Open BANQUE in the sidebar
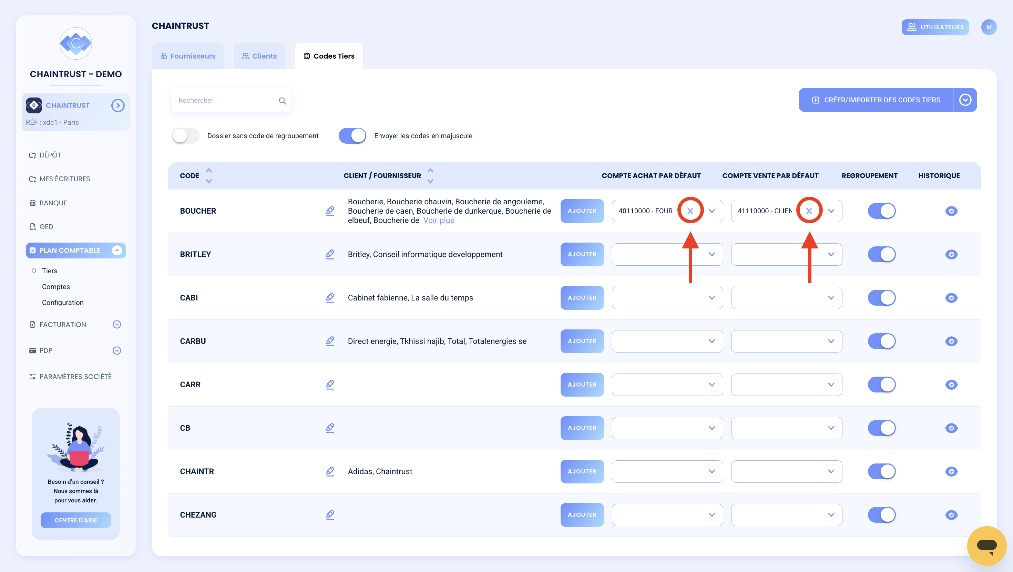The height and width of the screenshot is (572, 1013). point(48,203)
